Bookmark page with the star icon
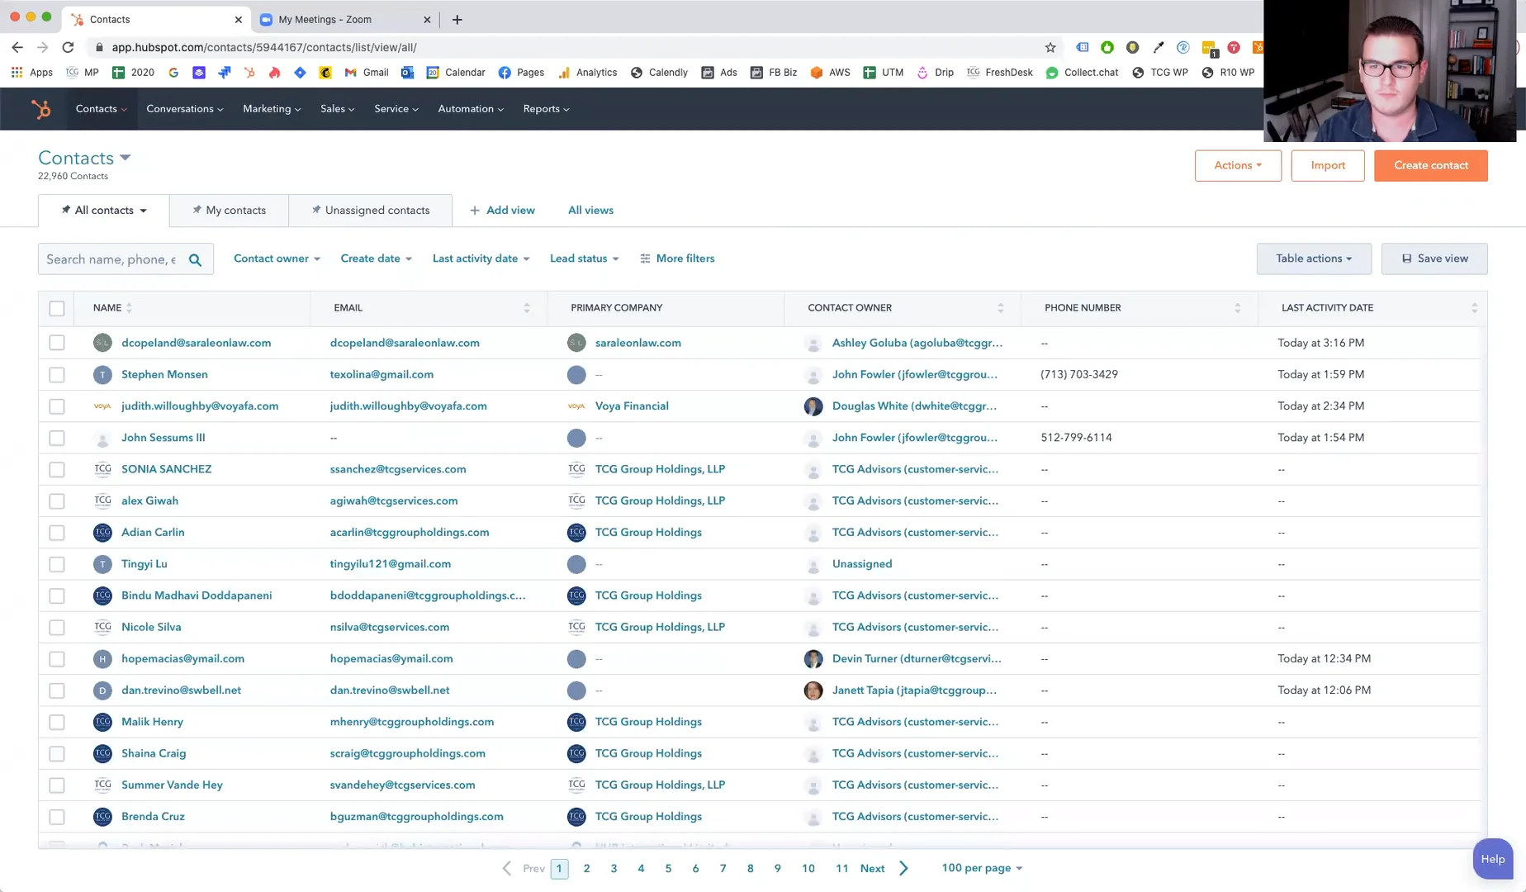 tap(1050, 48)
